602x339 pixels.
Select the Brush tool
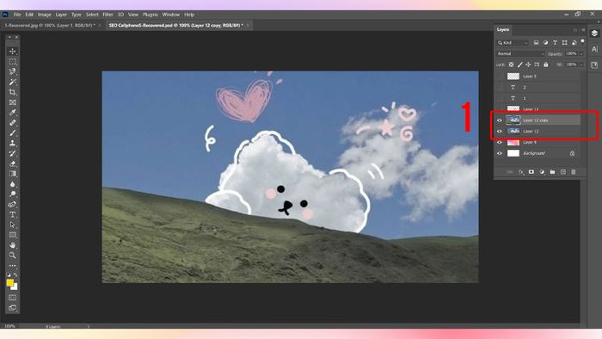tap(13, 133)
